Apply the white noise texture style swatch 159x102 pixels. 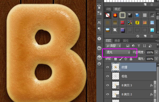tap(115, 30)
